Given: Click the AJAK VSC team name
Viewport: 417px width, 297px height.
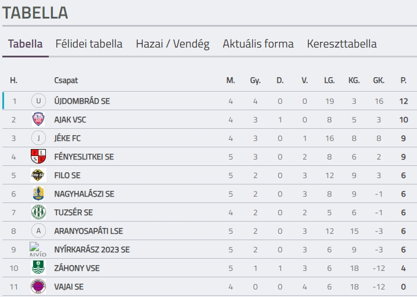Looking at the screenshot, I should click(x=70, y=119).
